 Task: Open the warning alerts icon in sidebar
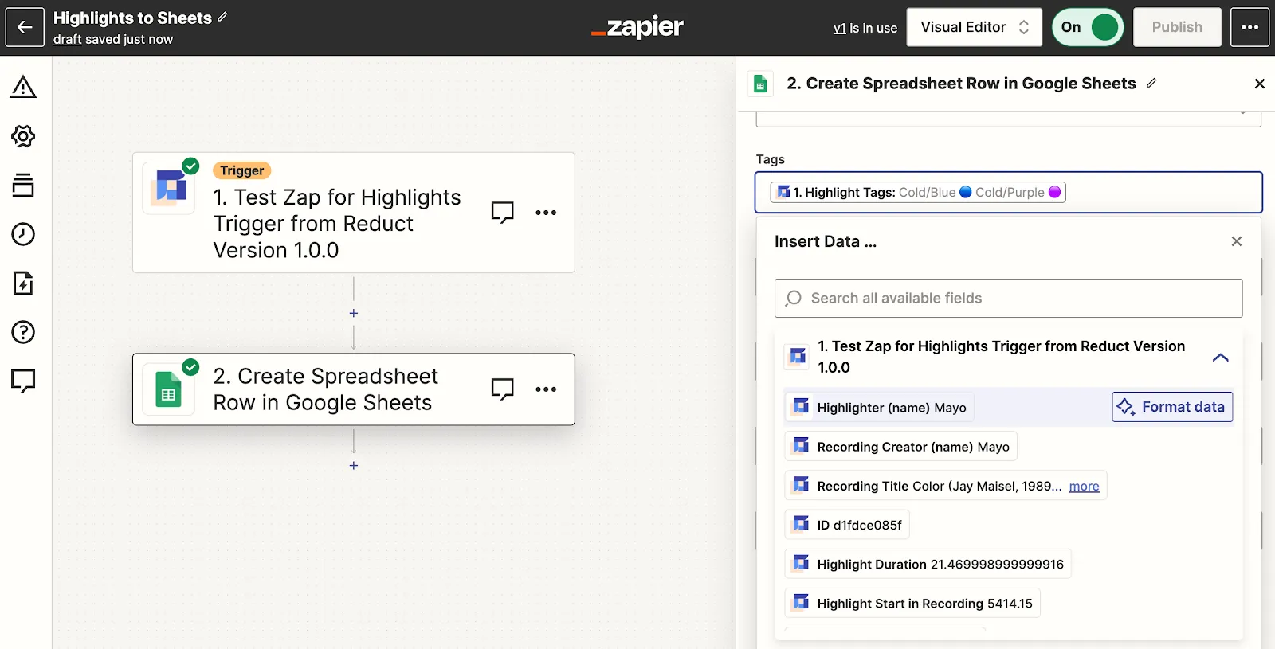23,87
